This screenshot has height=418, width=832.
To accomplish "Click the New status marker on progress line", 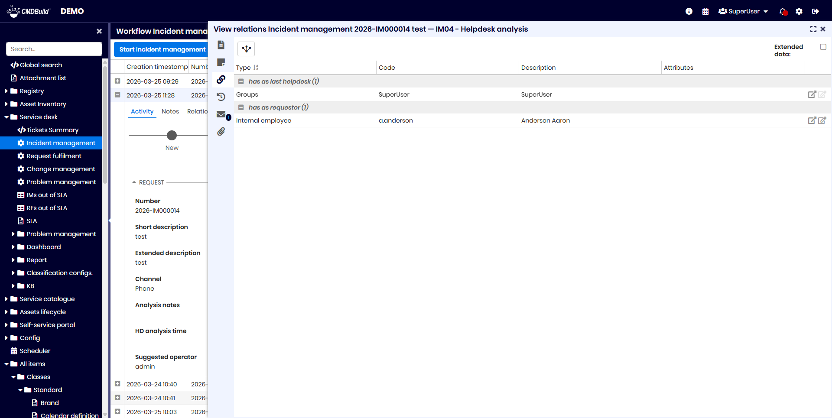I will pyautogui.click(x=172, y=136).
